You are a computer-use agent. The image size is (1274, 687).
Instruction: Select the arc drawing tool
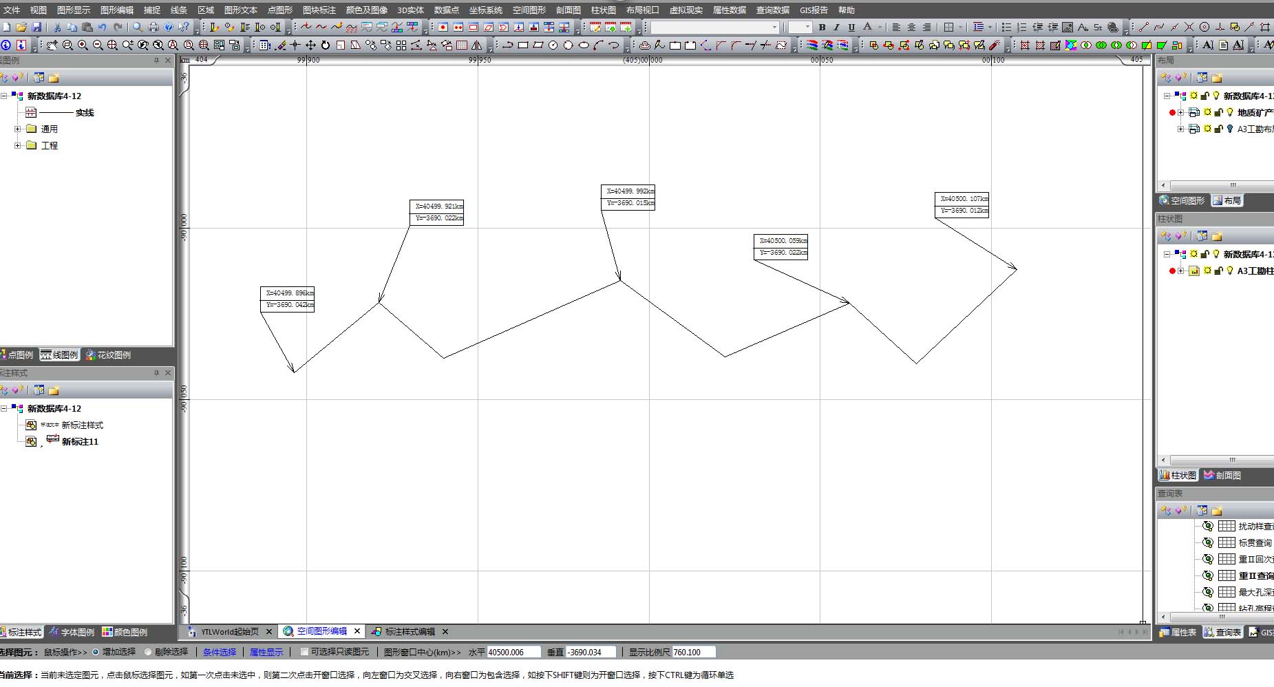coord(599,45)
